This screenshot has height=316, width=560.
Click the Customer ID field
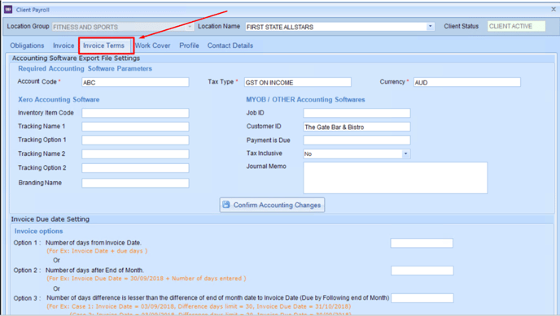(357, 127)
